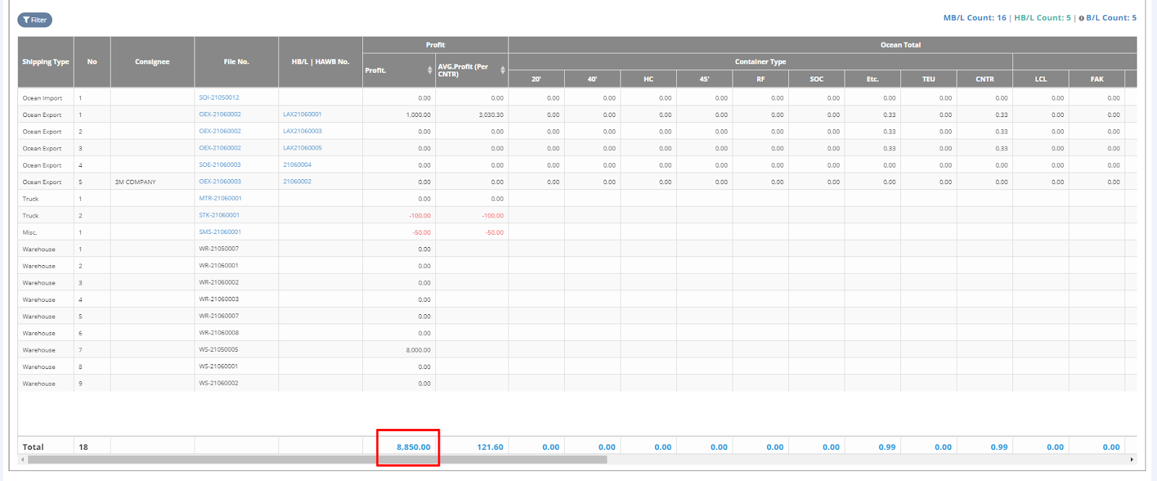Open file SOI-21050012 link
Screen dimensions: 1157x481
pyautogui.click(x=219, y=97)
